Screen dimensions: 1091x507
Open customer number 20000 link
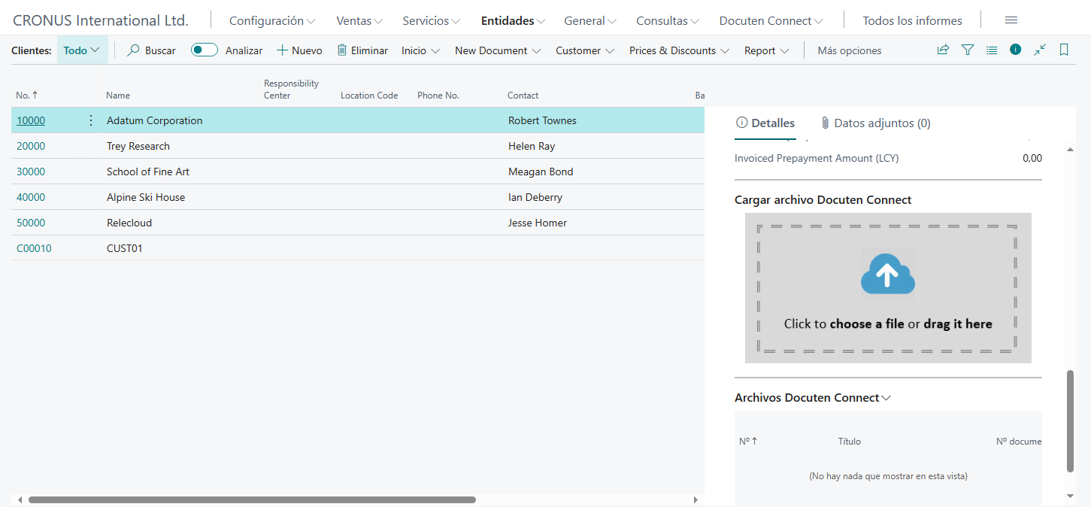pyautogui.click(x=31, y=146)
